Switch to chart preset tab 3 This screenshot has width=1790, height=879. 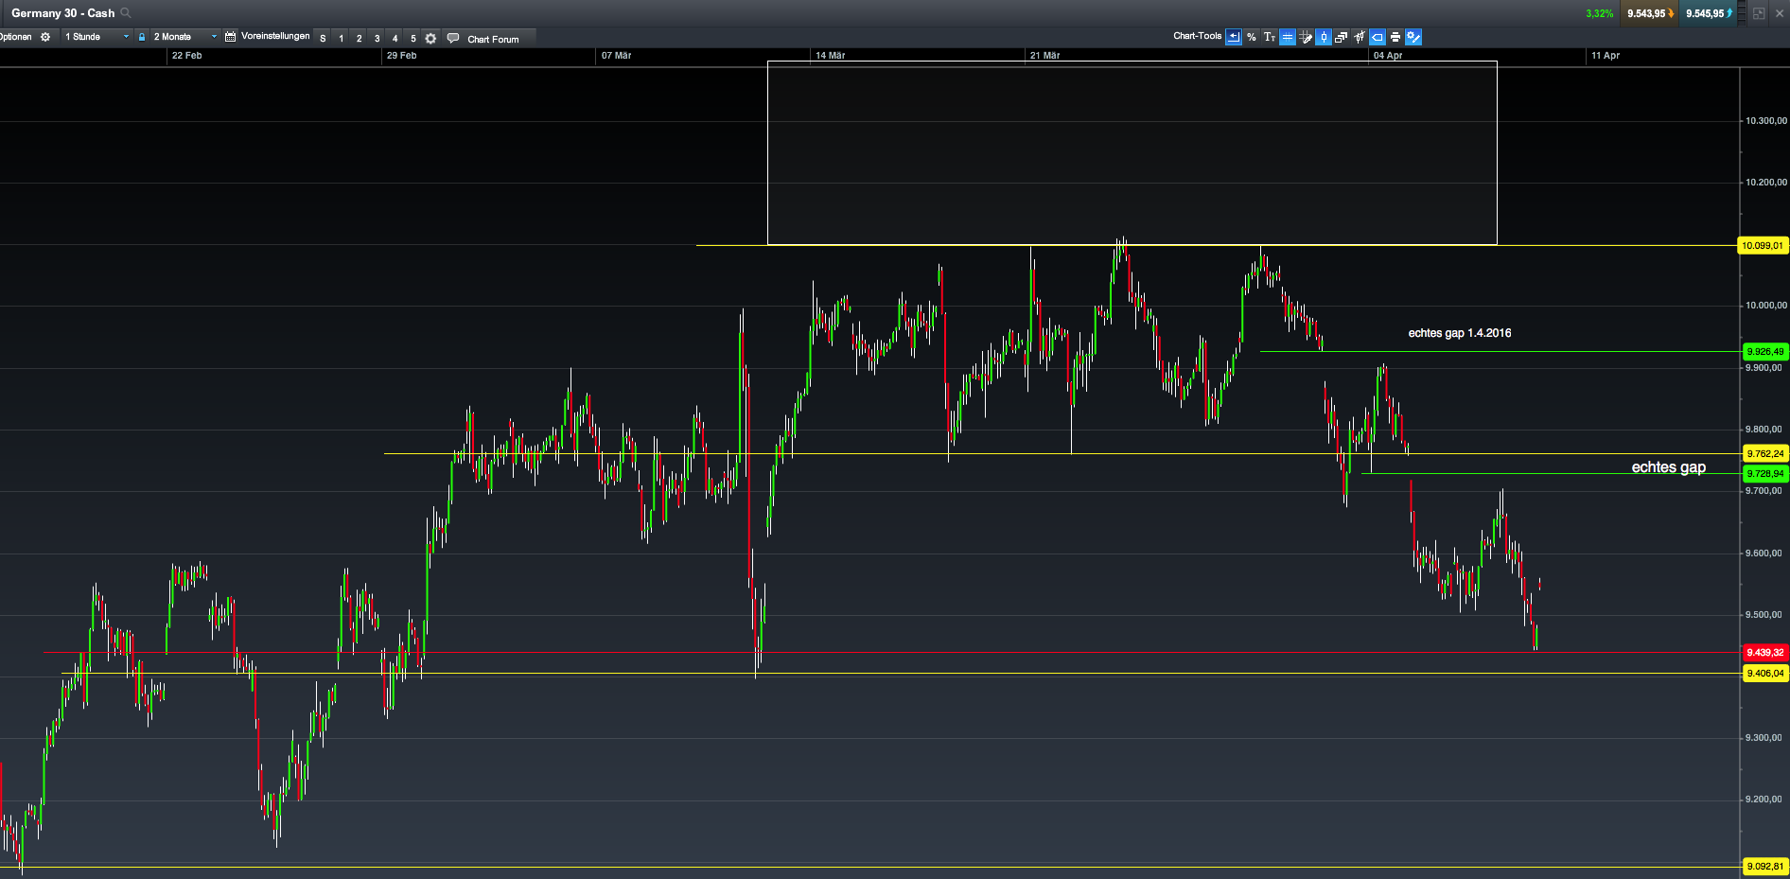coord(377,39)
